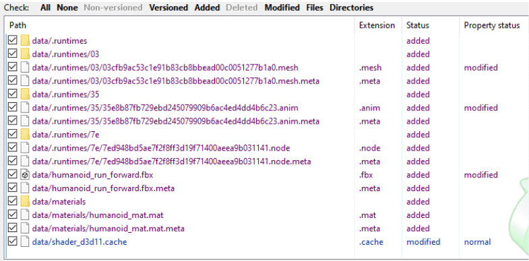Click the folder icon for data/.runtimes/7e
Image resolution: width=529 pixels, height=261 pixels.
coord(25,135)
